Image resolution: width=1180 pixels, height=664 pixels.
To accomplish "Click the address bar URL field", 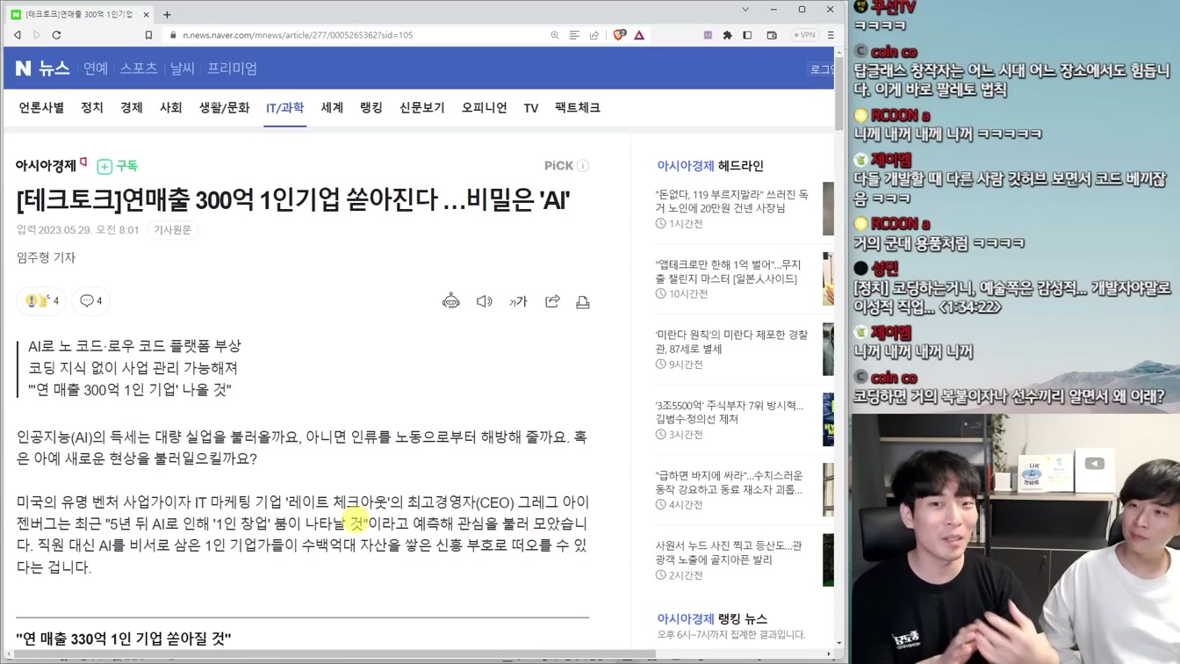I will click(351, 35).
